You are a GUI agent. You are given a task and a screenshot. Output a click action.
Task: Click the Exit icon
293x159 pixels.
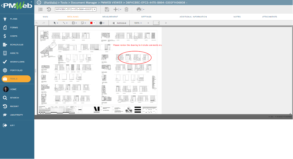click(x=5, y=125)
